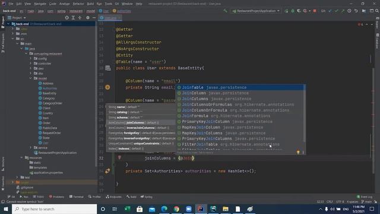
Task: Click Expand All icon in Project panel
Action: (73, 18)
